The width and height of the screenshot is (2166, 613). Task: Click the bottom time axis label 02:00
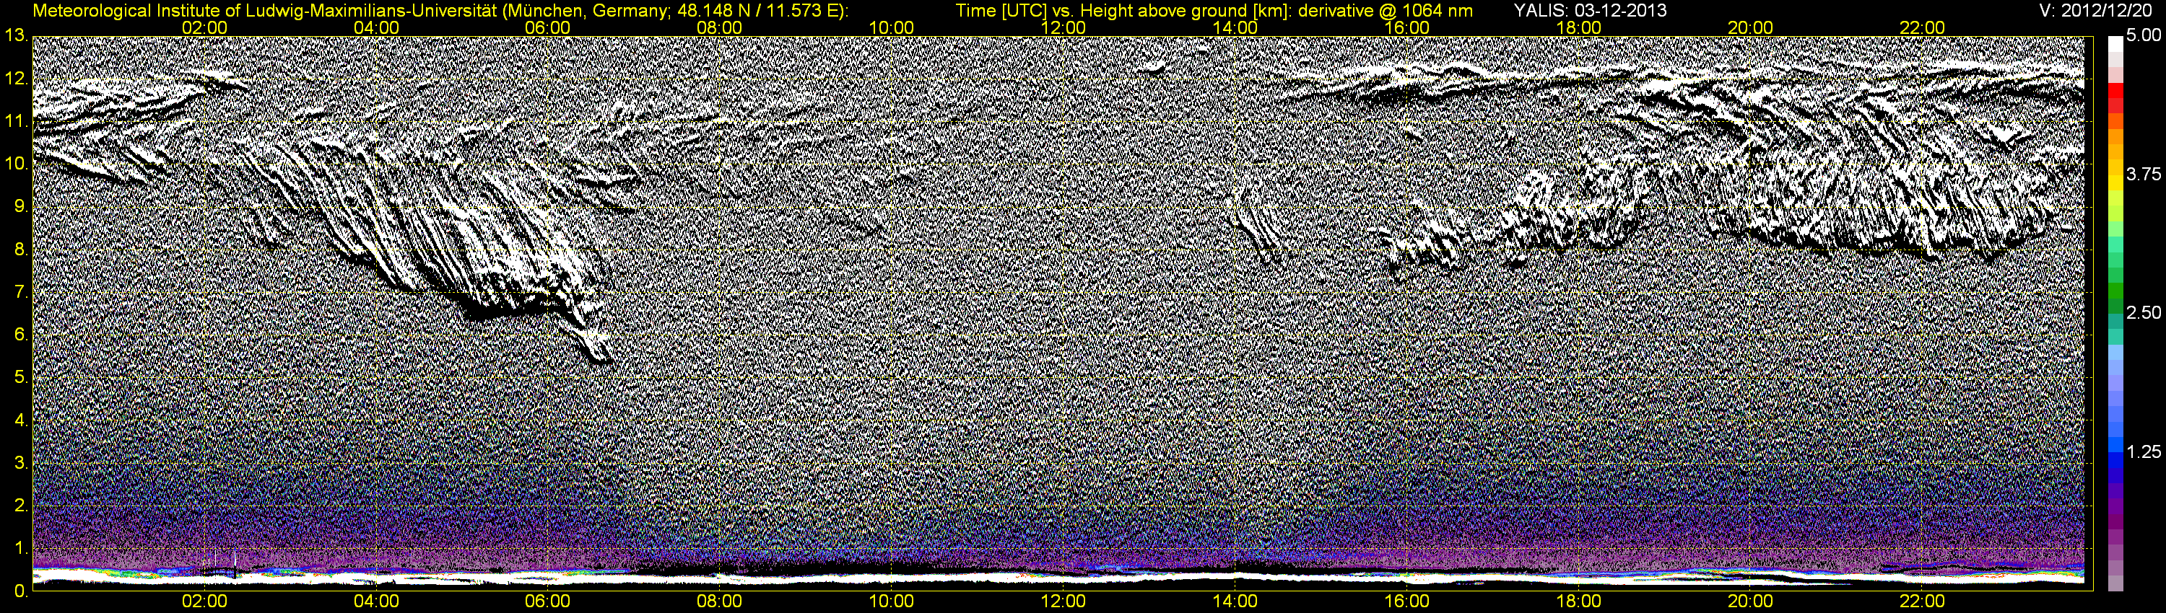204,601
